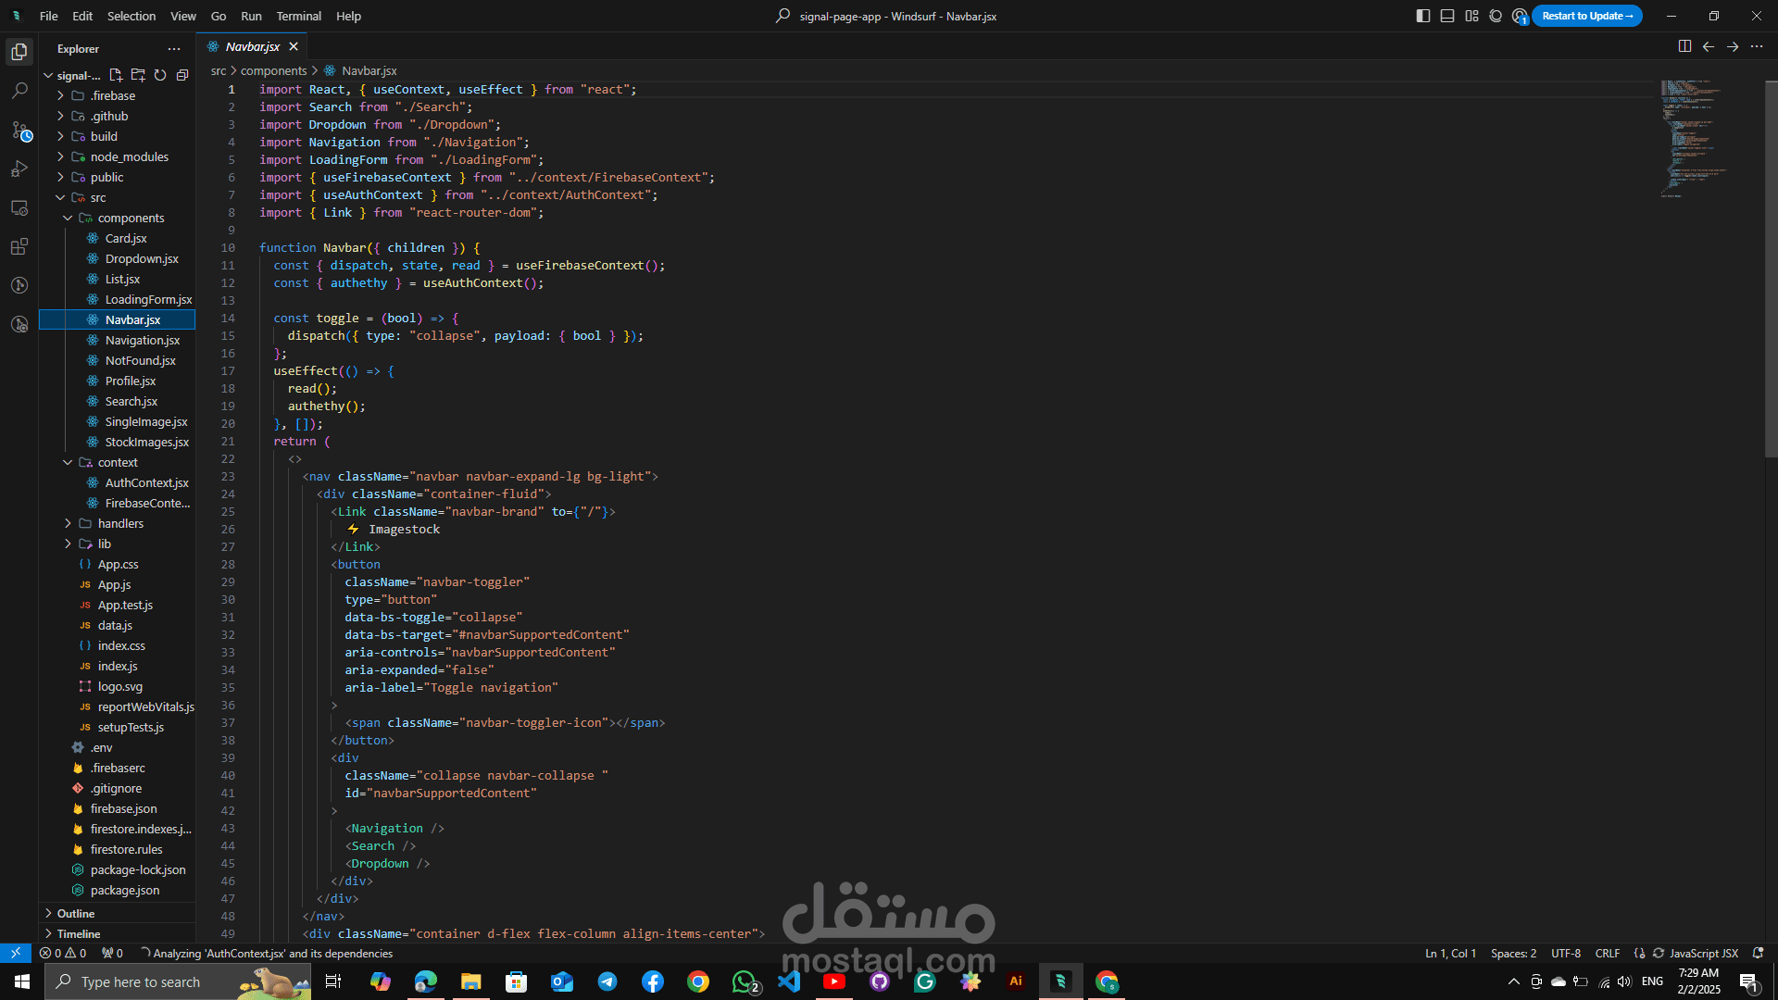Click the code minimap preview
Screen dimensions: 1778x1000
click(1690, 139)
